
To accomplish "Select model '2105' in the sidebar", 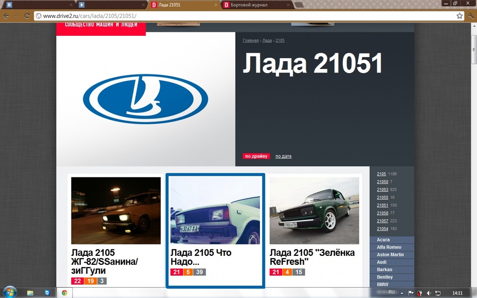I will click(381, 174).
